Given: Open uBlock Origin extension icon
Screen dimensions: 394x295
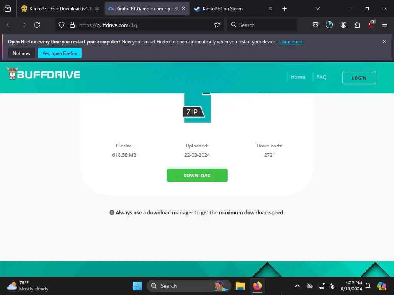Looking at the screenshot, I should pos(371,24).
